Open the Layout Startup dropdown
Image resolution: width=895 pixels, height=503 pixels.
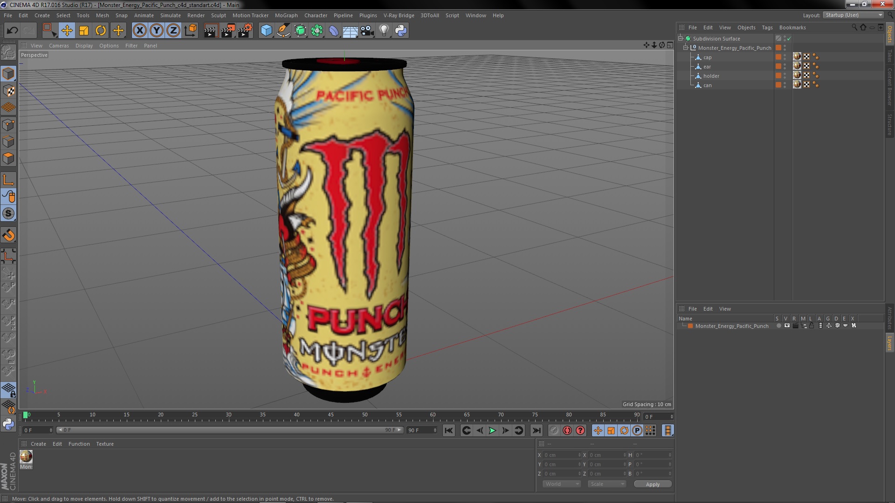pos(854,15)
